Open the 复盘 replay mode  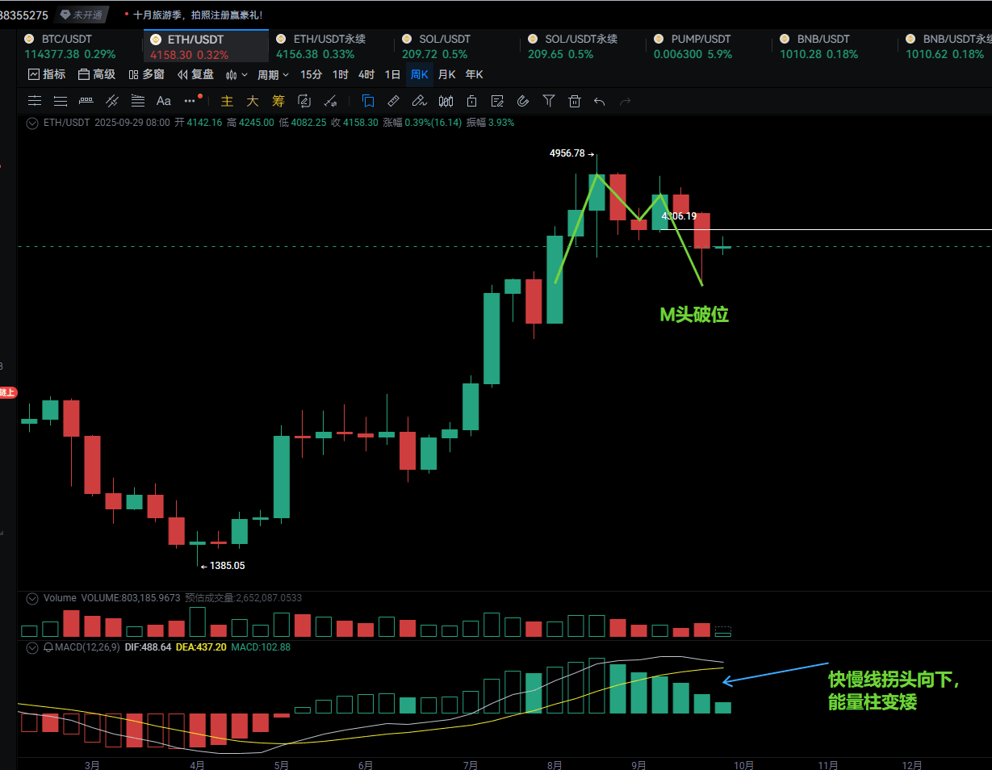(x=195, y=74)
